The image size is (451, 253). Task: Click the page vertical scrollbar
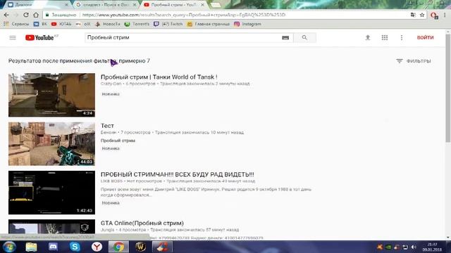tap(448, 87)
